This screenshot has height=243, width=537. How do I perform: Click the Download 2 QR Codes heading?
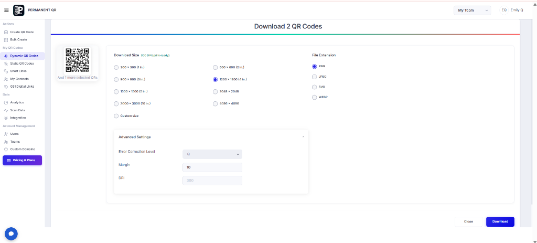(288, 26)
